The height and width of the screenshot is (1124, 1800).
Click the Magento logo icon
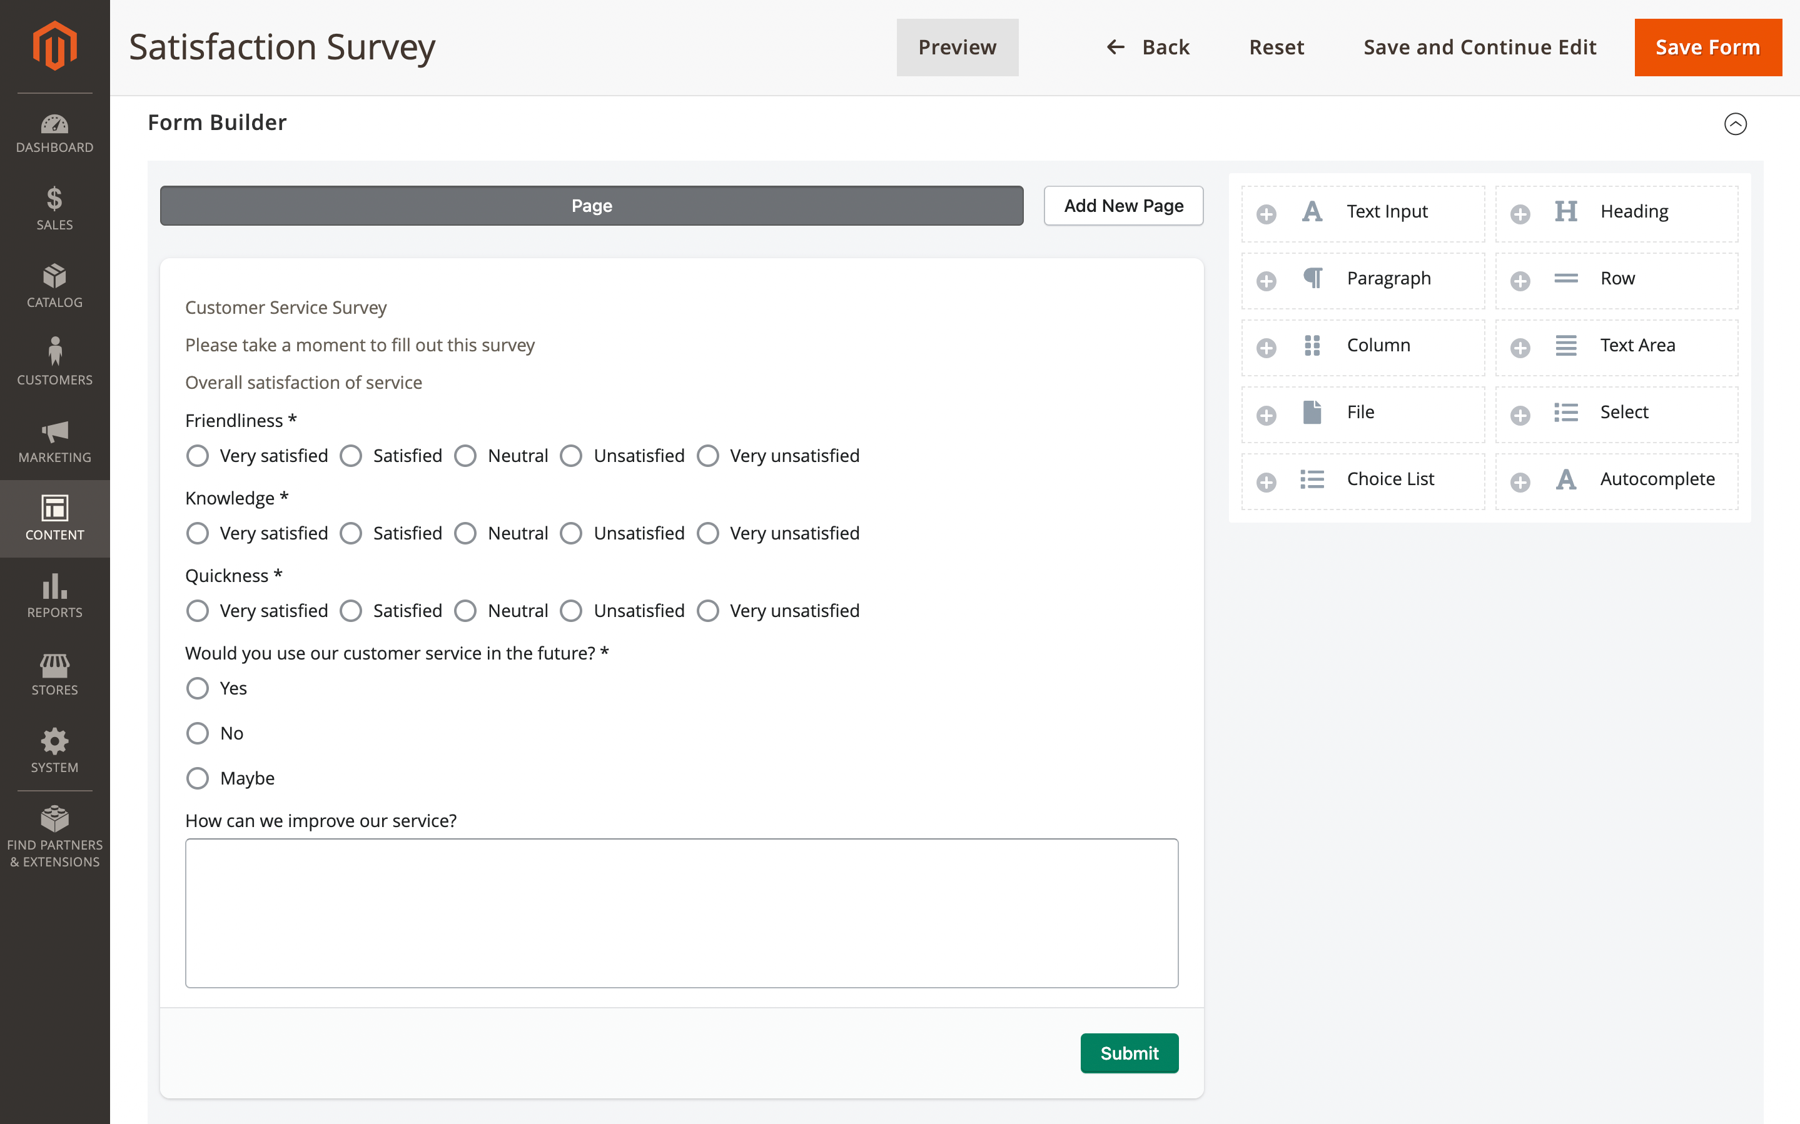(x=54, y=46)
